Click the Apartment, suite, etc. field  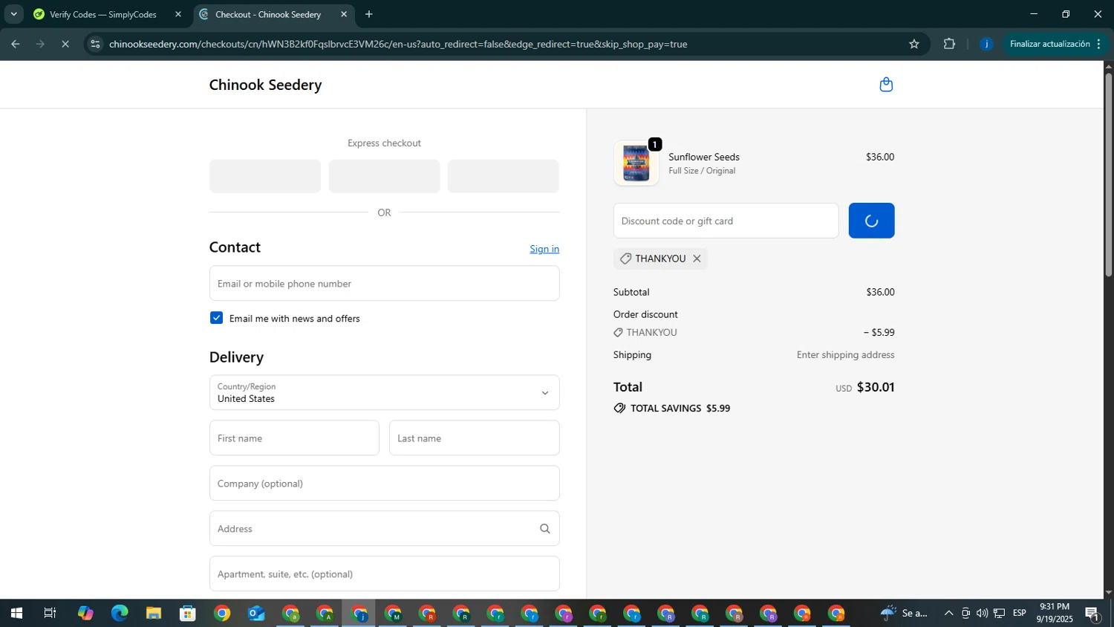tap(384, 574)
